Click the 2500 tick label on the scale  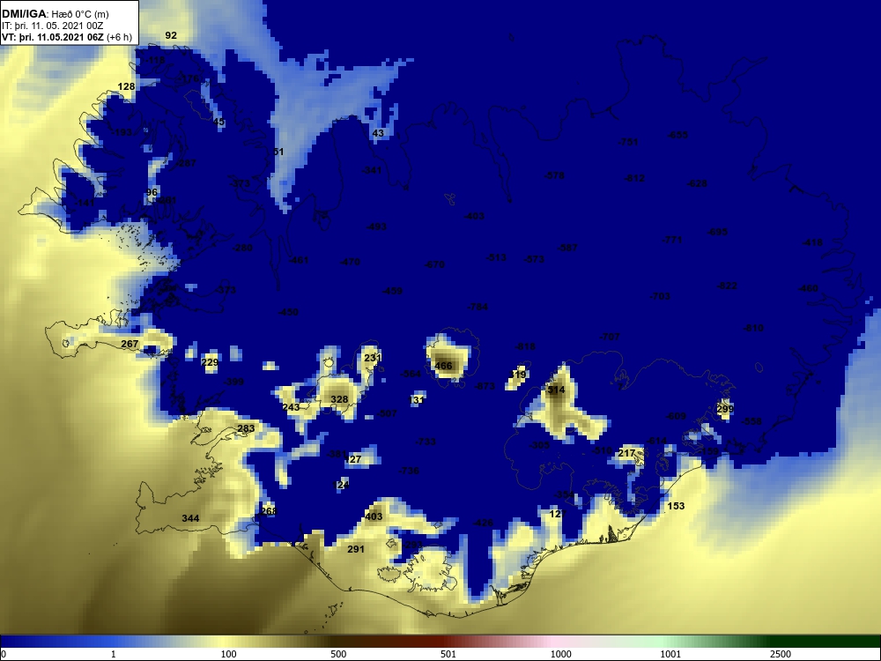tap(781, 654)
